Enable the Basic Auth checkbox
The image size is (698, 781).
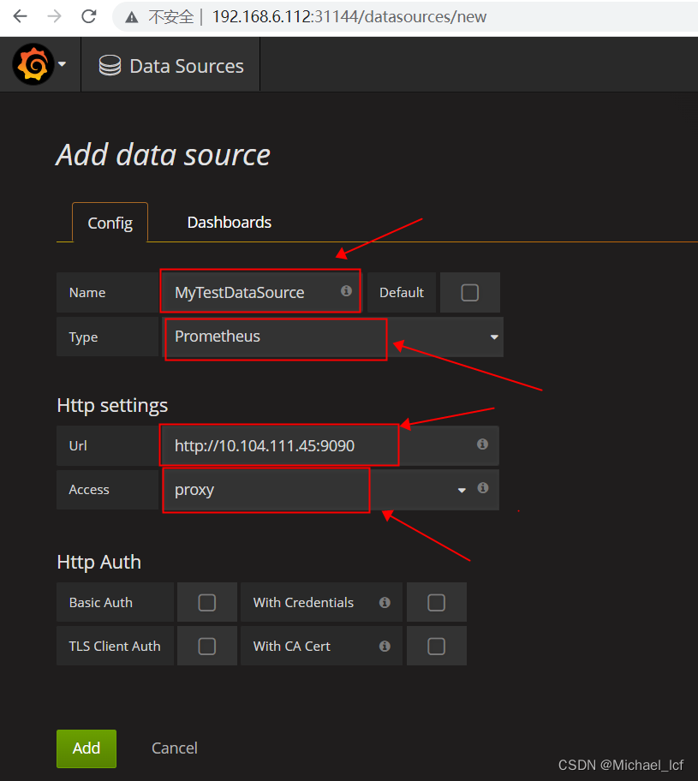(x=206, y=602)
